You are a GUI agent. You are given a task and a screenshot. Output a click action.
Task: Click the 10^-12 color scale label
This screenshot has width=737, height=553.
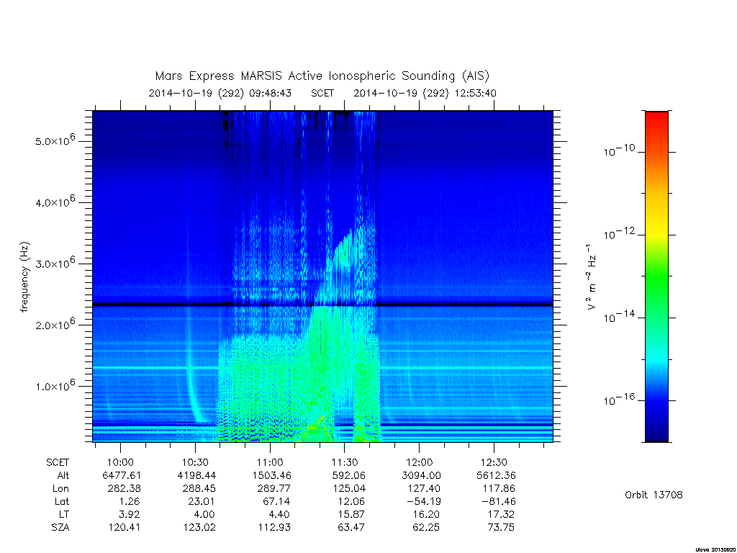click(618, 233)
